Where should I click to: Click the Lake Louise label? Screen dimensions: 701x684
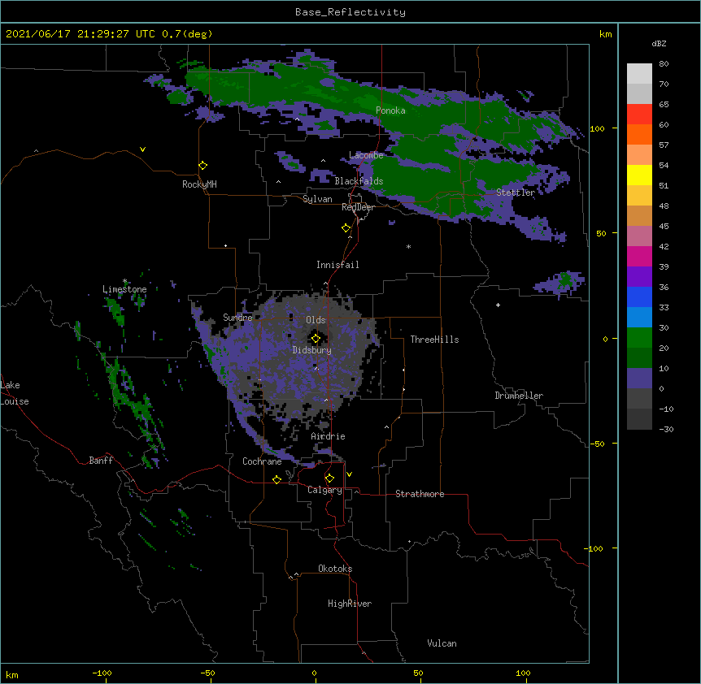click(15, 393)
